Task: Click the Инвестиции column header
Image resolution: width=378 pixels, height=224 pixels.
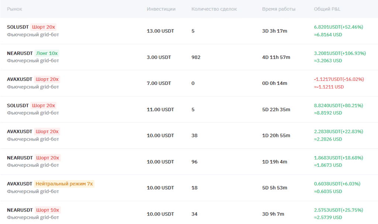Action: [161, 9]
